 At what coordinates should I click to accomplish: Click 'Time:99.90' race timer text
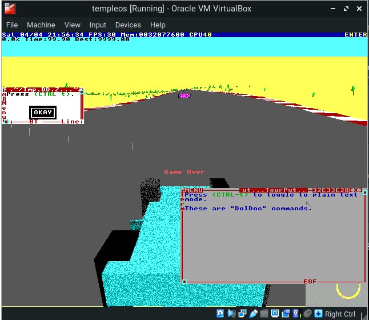pos(47,39)
